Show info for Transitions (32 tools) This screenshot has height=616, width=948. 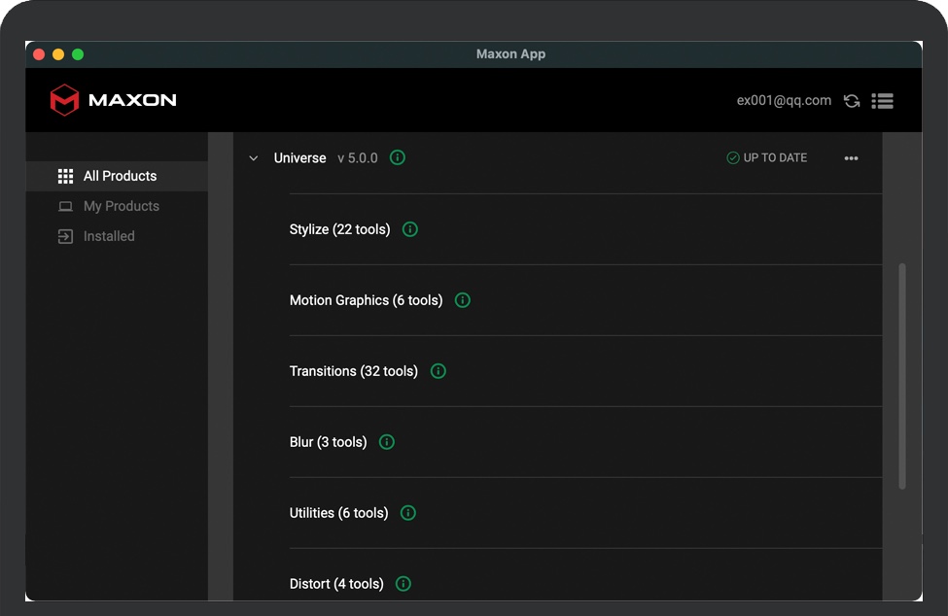(439, 372)
